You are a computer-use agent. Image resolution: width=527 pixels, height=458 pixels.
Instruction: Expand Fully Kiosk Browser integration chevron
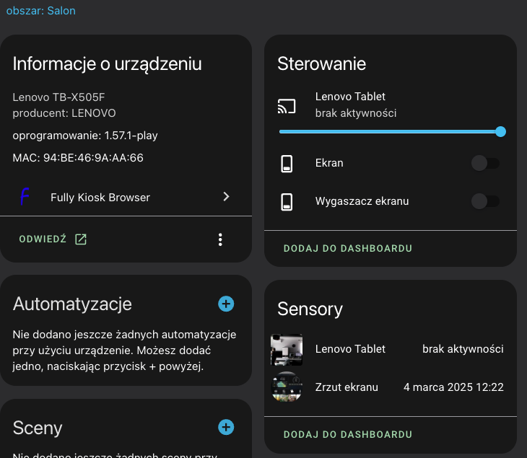pyautogui.click(x=226, y=197)
